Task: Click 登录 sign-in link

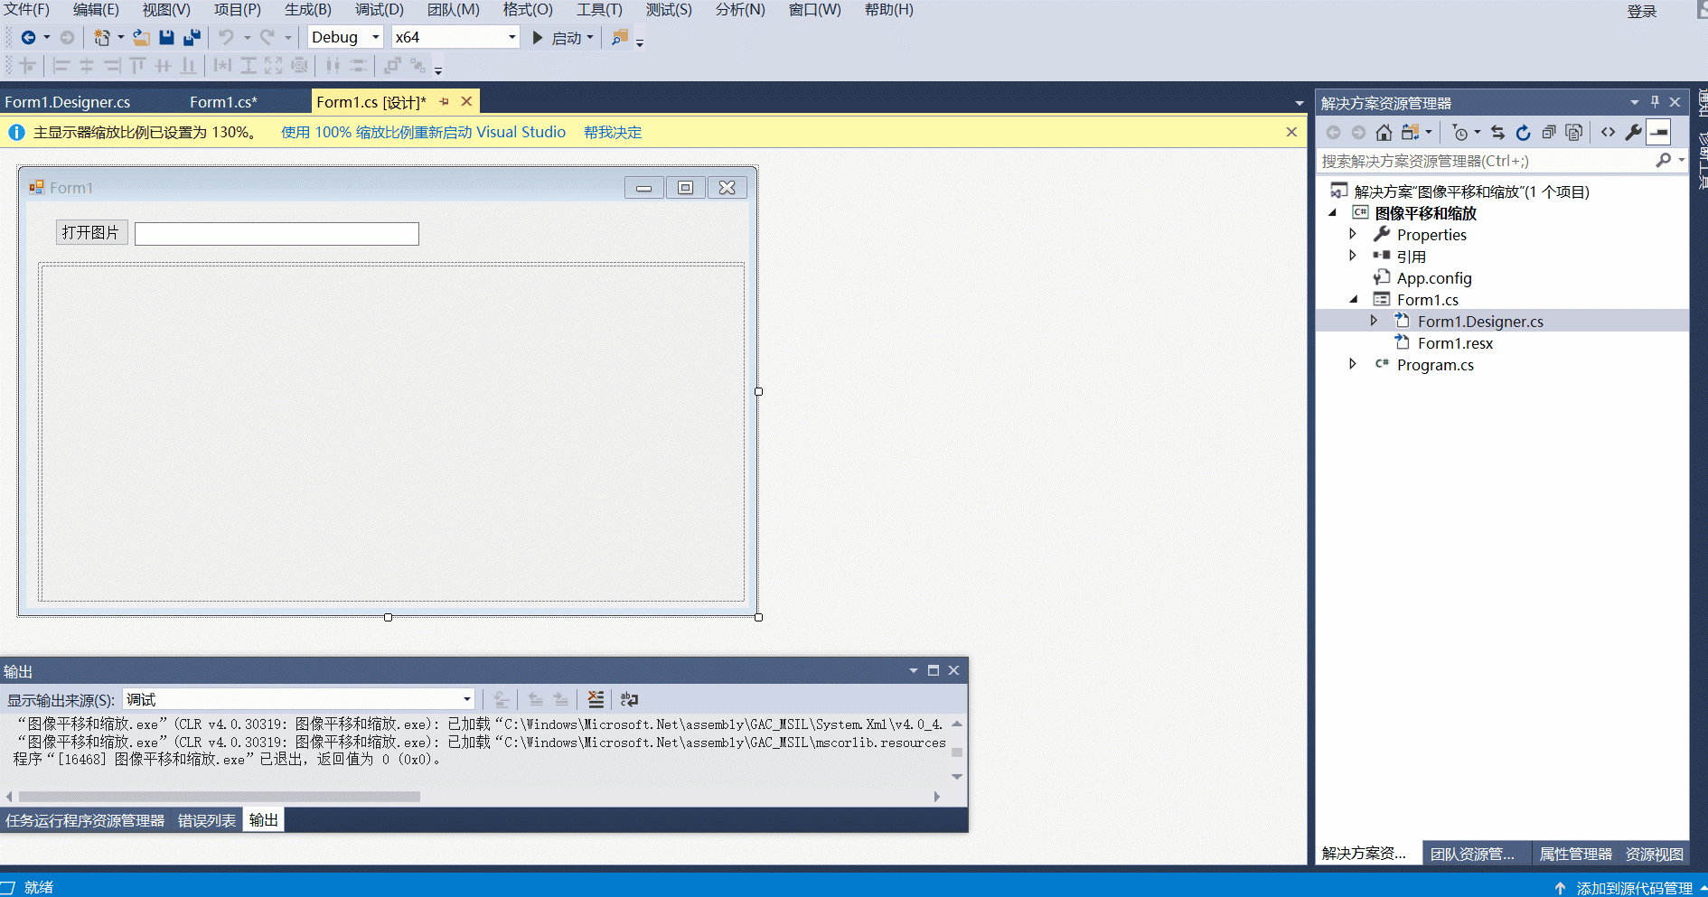Action: [1642, 11]
